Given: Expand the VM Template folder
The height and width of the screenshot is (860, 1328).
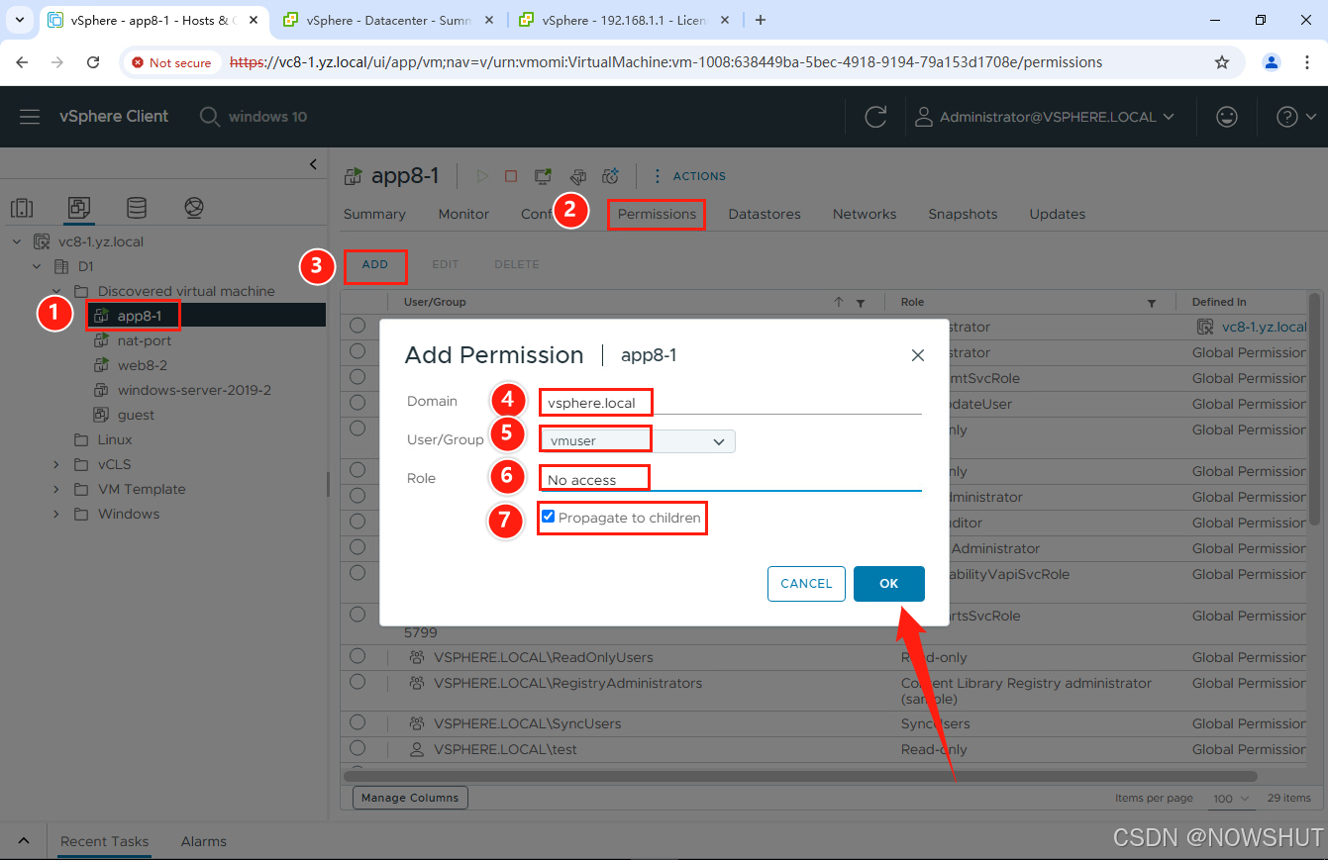Looking at the screenshot, I should (56, 489).
